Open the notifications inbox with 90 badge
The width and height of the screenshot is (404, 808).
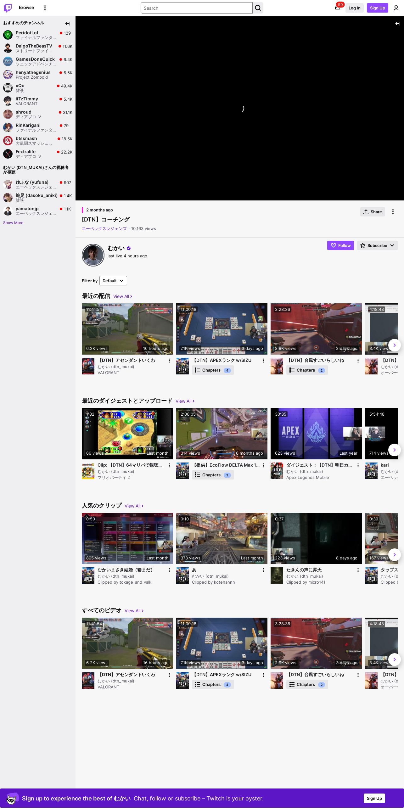click(338, 8)
